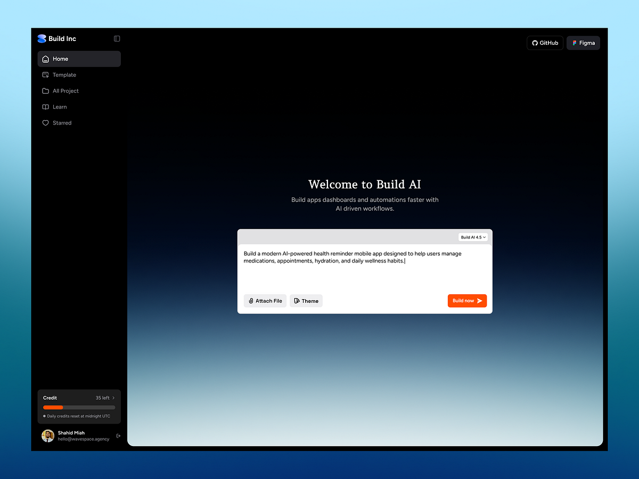Open the Theme selector

[x=306, y=301]
